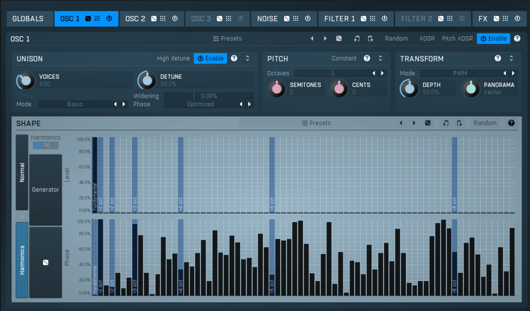Open the FX tab
Screen dimensions: 530x311
[x=482, y=19]
